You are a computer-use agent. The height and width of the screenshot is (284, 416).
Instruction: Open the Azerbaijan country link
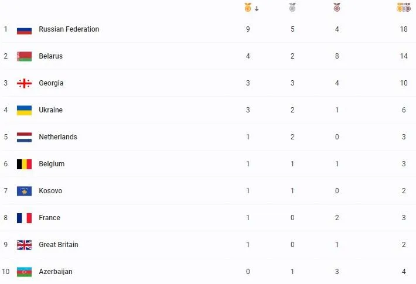pyautogui.click(x=56, y=272)
